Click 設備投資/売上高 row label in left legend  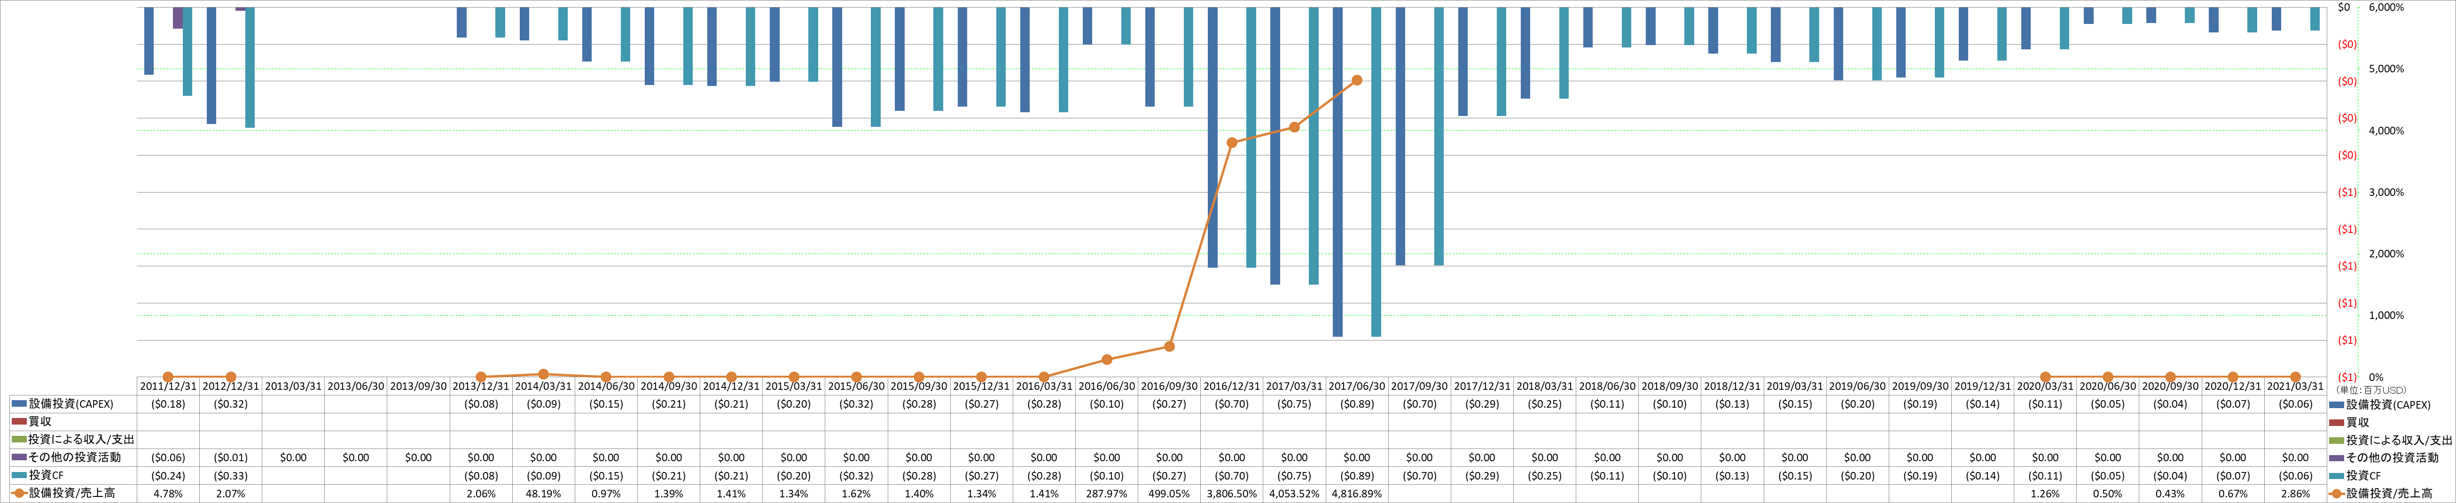(x=71, y=494)
